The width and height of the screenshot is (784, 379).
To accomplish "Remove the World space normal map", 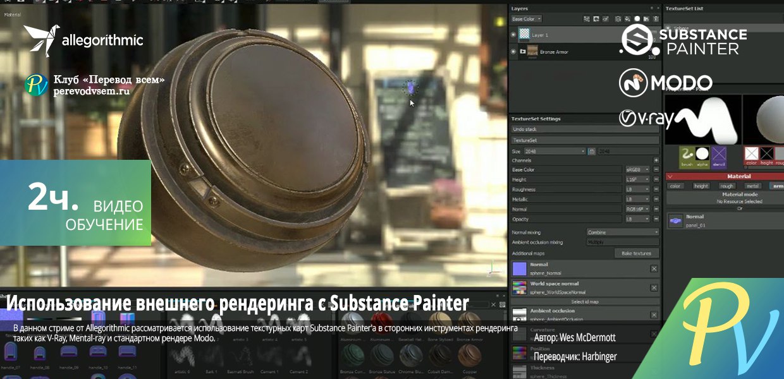I will (654, 287).
